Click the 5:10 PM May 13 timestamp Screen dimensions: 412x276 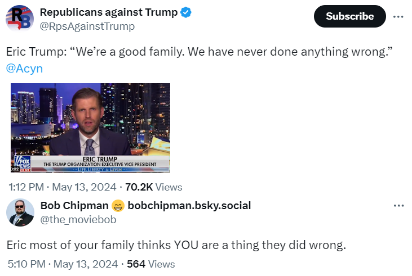[x=63, y=264]
